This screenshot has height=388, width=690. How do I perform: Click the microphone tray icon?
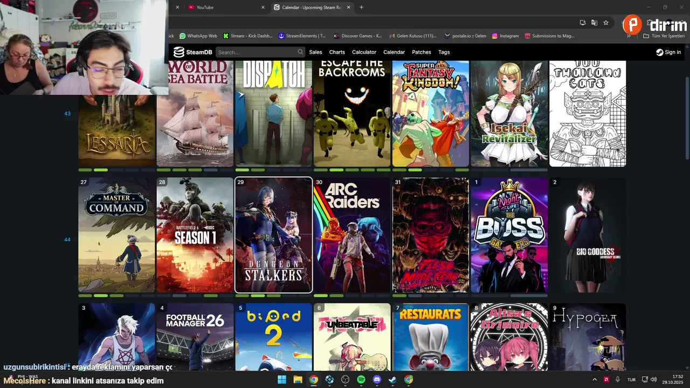tap(618, 379)
